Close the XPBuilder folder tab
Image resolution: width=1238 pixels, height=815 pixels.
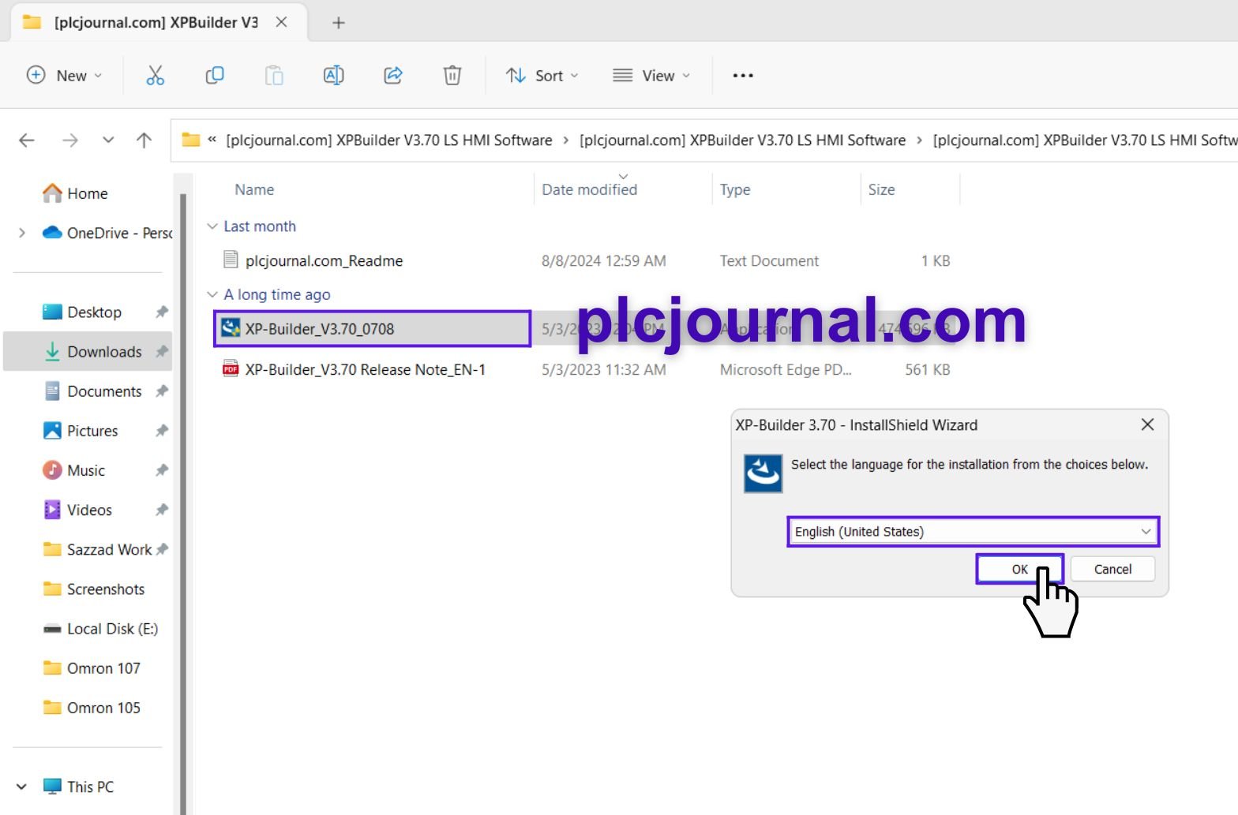click(281, 22)
